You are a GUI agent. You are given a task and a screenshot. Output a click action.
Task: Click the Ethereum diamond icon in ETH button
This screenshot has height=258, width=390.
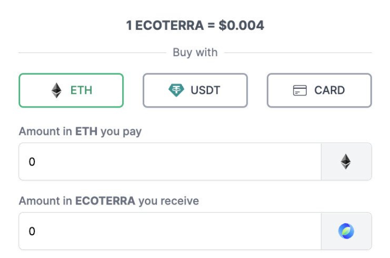[x=57, y=90]
